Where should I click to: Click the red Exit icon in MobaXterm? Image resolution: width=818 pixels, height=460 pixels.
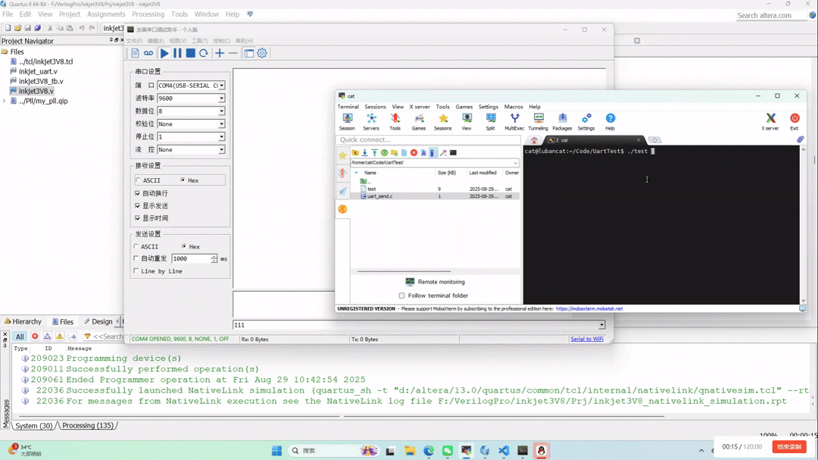(794, 122)
